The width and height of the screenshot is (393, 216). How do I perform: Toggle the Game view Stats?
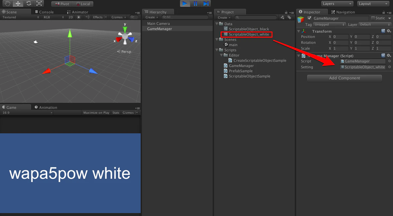pyautogui.click(x=116, y=112)
